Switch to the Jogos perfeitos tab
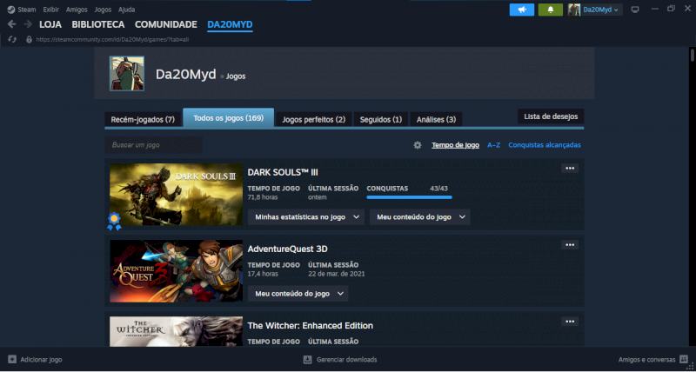 pos(313,119)
